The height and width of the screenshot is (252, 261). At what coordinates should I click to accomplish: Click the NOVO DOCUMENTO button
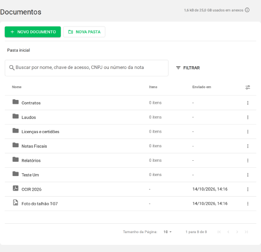pyautogui.click(x=33, y=32)
